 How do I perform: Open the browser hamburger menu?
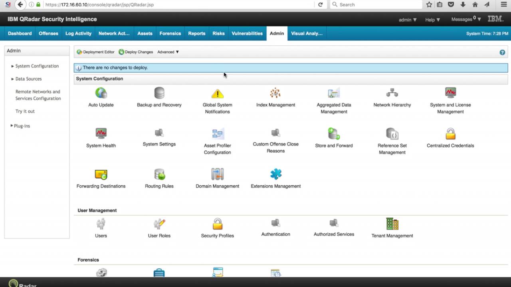point(503,5)
